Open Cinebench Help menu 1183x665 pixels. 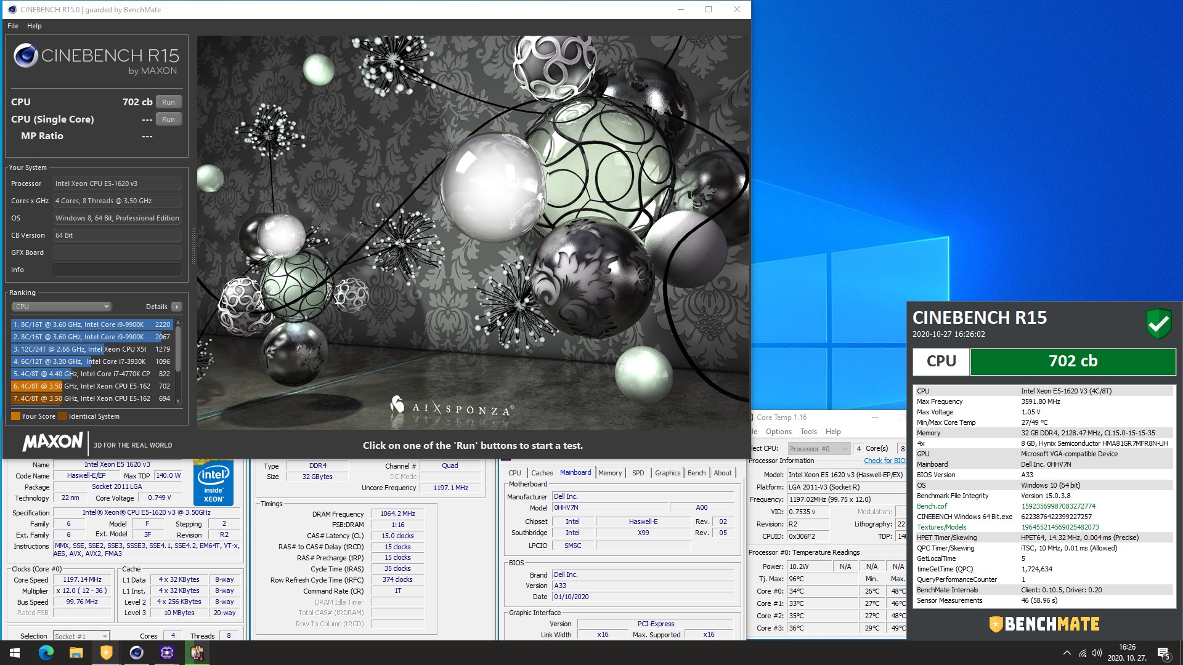click(35, 26)
